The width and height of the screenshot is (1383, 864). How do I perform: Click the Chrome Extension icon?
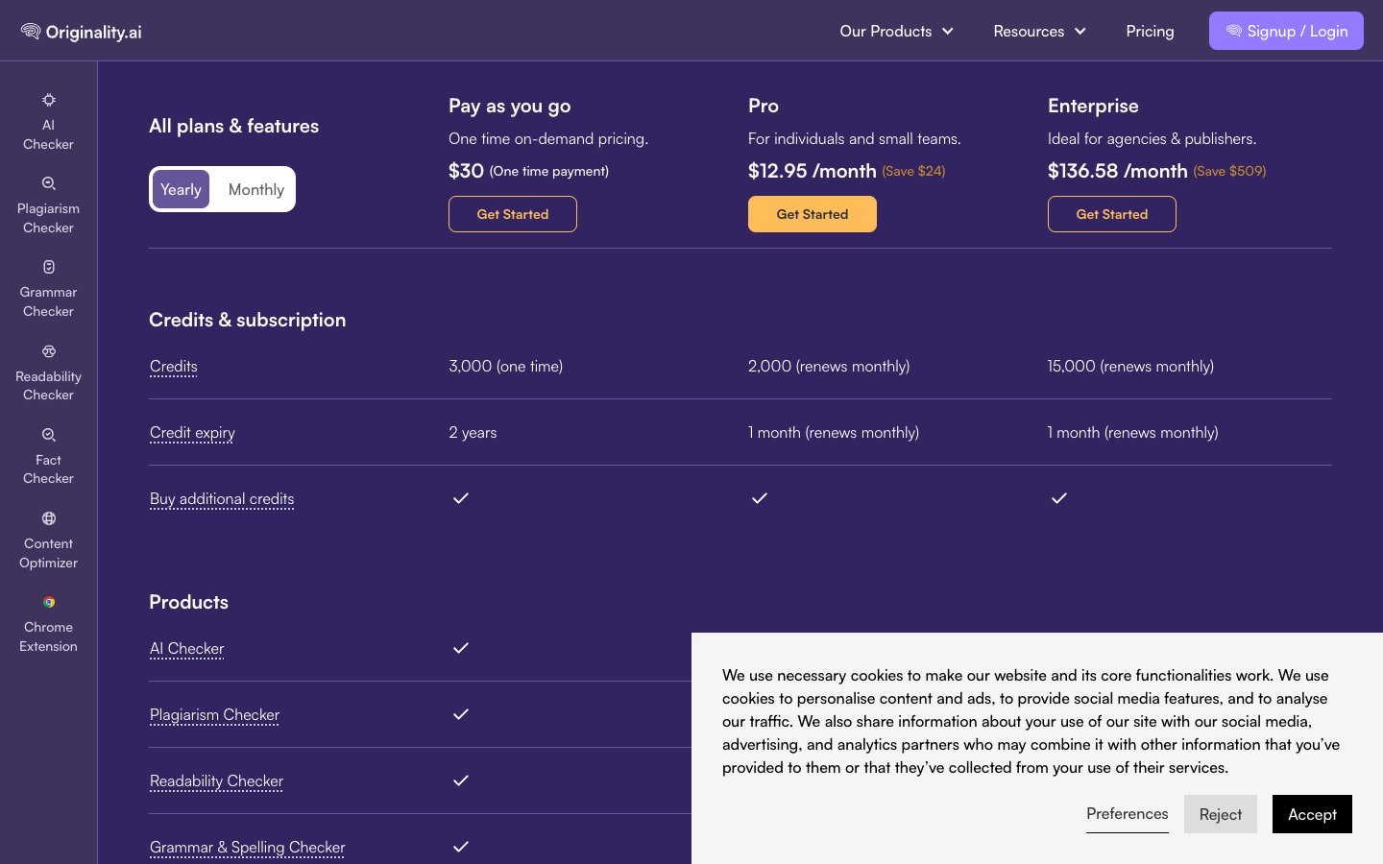[x=48, y=603]
